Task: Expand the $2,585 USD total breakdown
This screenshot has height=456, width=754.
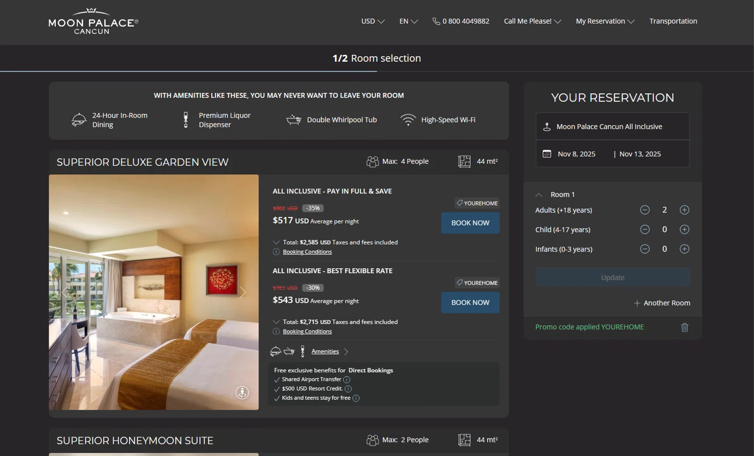Action: pos(276,242)
